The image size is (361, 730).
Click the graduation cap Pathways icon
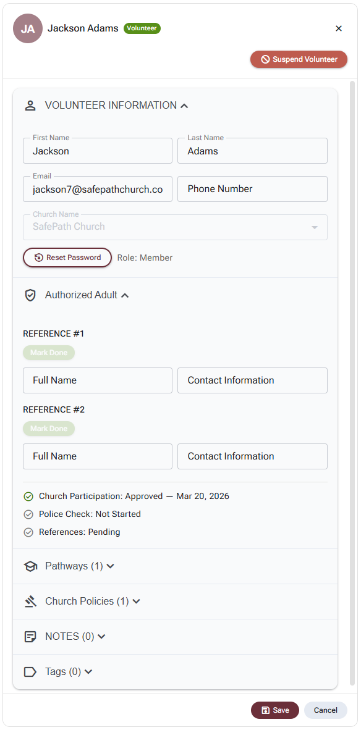click(x=30, y=566)
